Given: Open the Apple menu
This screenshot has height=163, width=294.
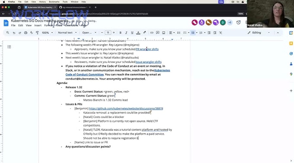Looking at the screenshot, I should (x=4, y=2).
